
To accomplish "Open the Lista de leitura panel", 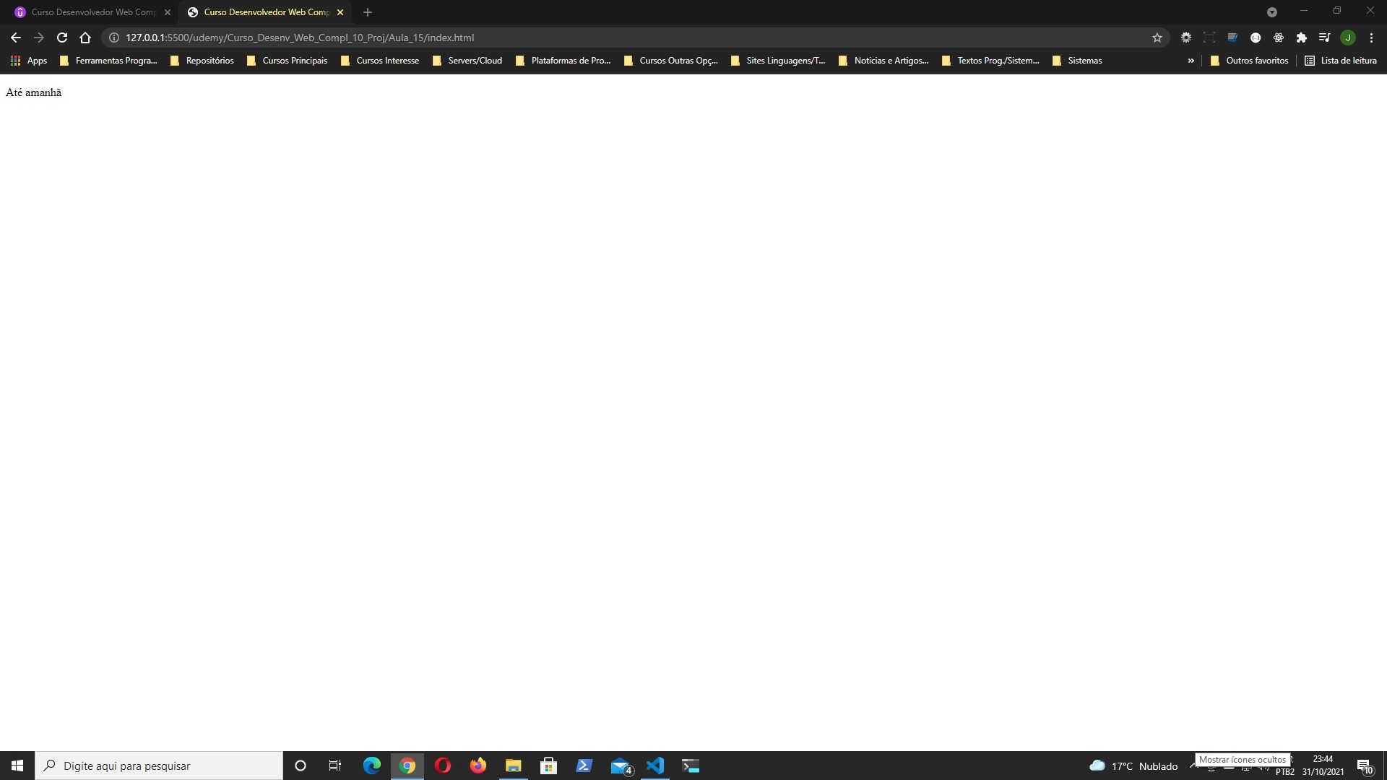I will pyautogui.click(x=1341, y=61).
